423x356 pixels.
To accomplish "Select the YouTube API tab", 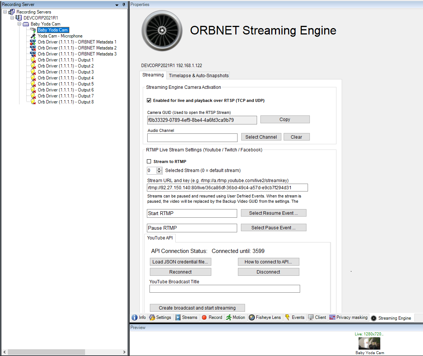I will 160,238.
